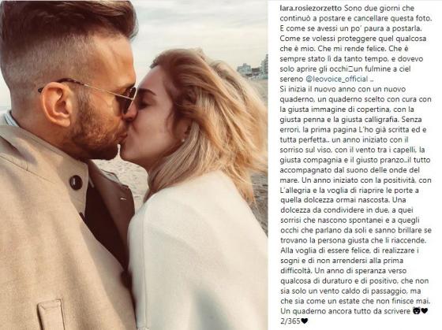Screen dimensions: 442x330
Task: Click the dark round button on beige coat
Action: (76, 182)
